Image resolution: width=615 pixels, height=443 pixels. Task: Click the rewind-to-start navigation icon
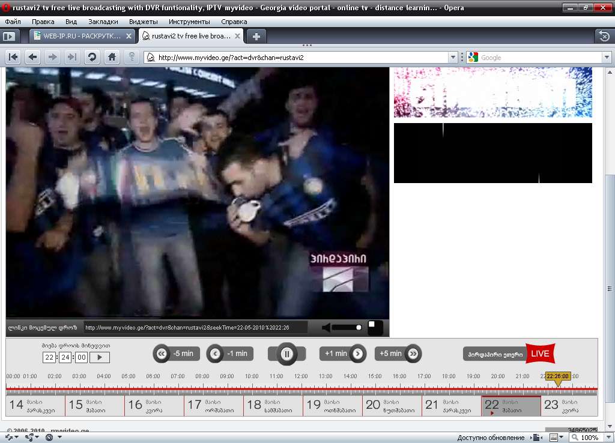[13, 57]
